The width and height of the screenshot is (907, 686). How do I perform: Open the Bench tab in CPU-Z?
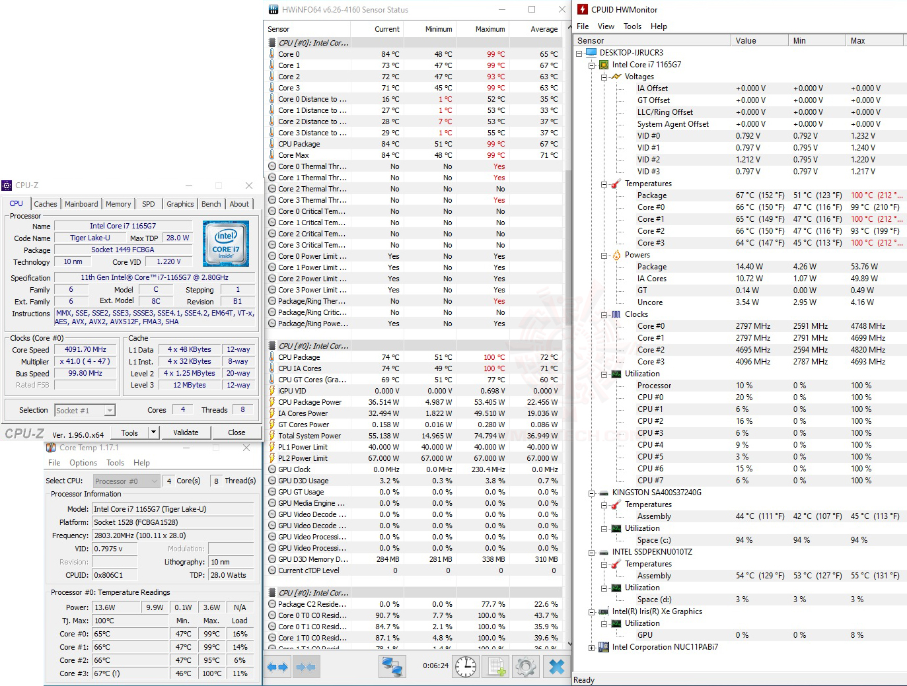tap(211, 204)
